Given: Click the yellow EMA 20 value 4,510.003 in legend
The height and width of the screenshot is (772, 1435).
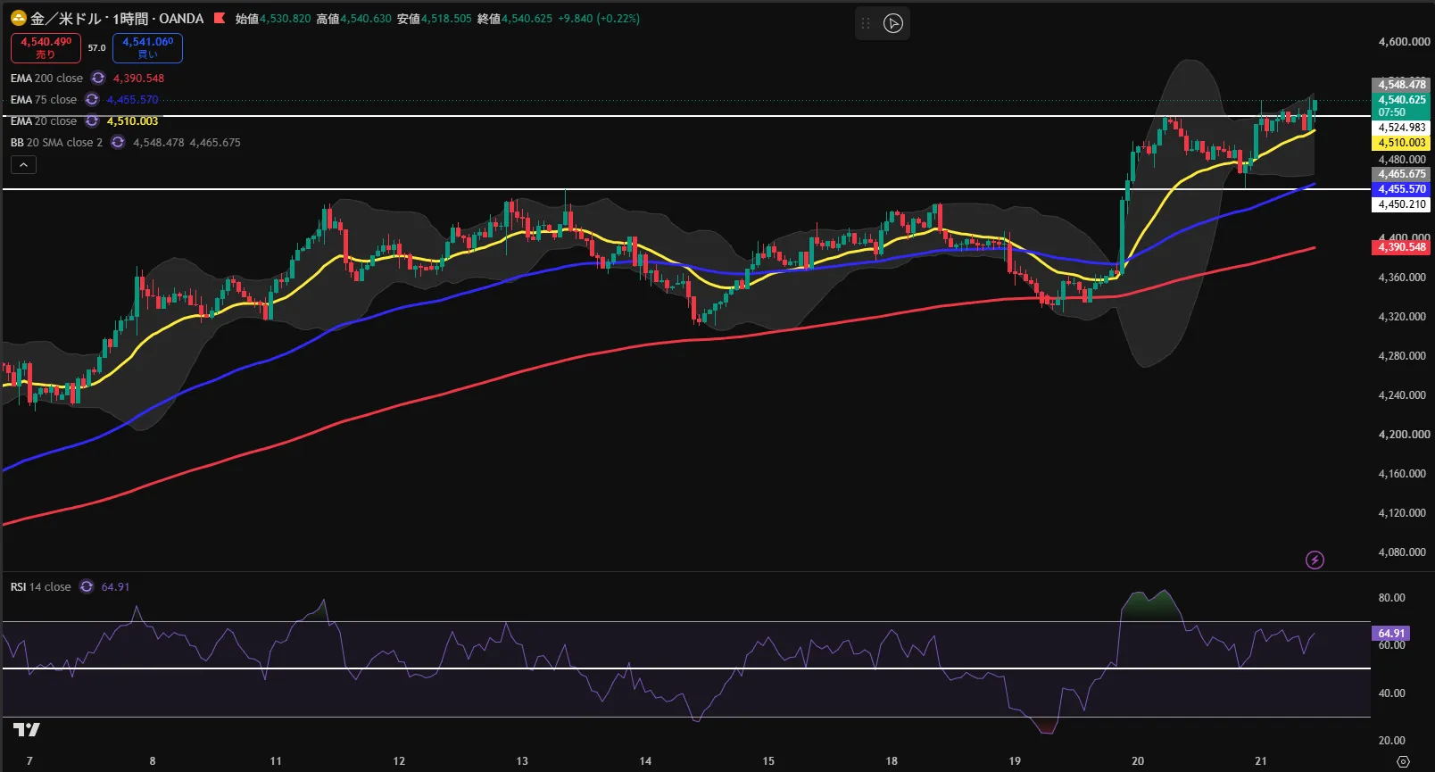Looking at the screenshot, I should 132,121.
